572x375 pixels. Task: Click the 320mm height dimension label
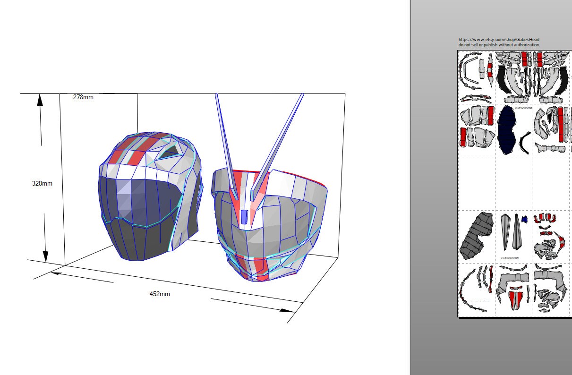point(43,184)
